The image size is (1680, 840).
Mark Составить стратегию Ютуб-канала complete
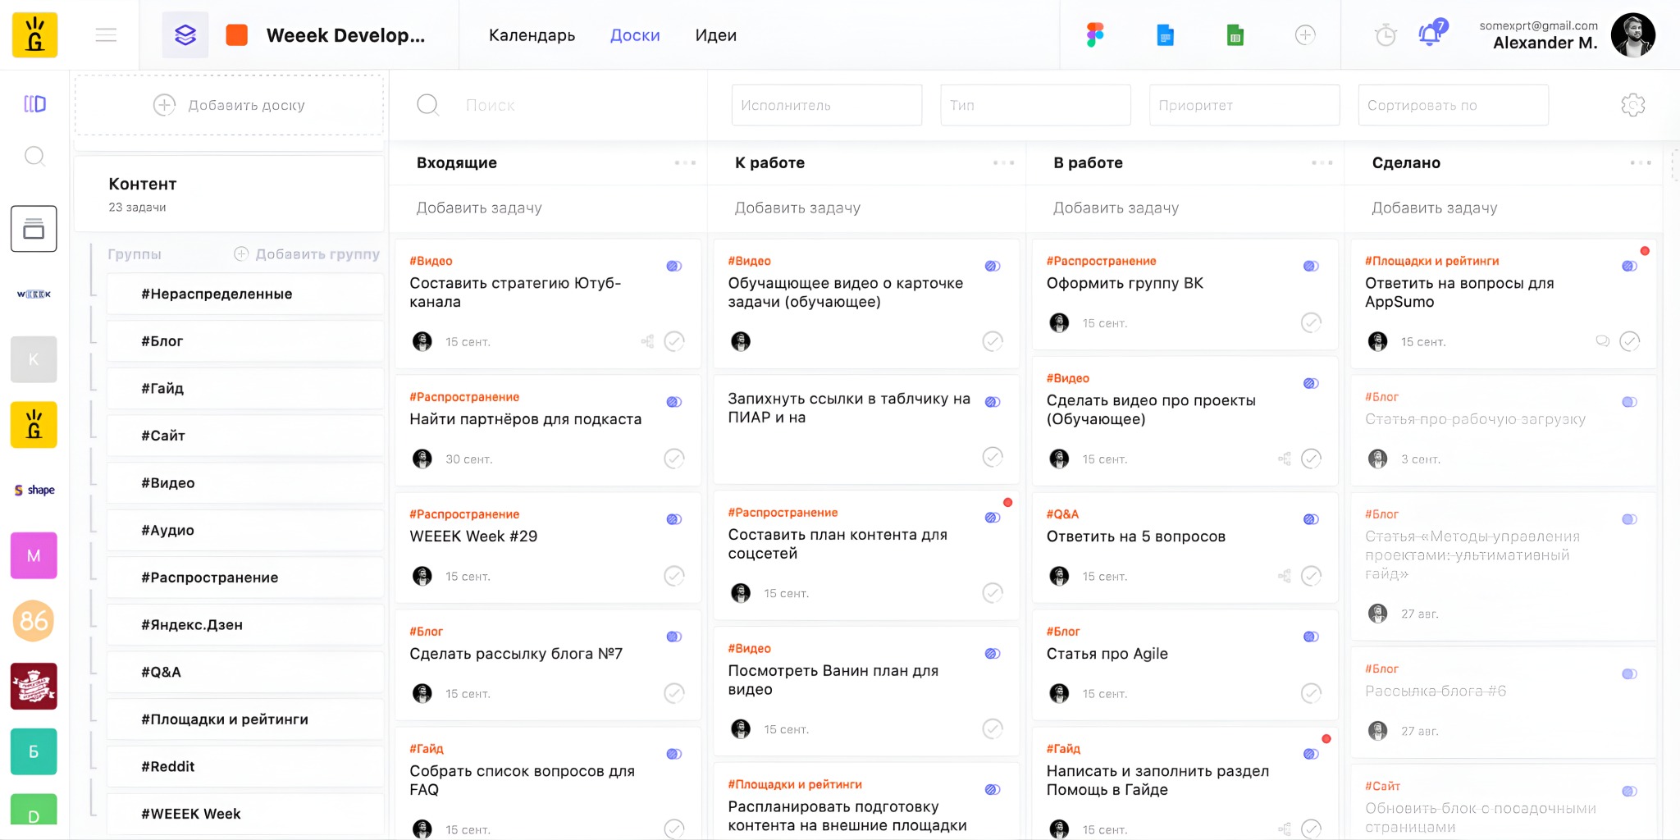[x=674, y=341]
